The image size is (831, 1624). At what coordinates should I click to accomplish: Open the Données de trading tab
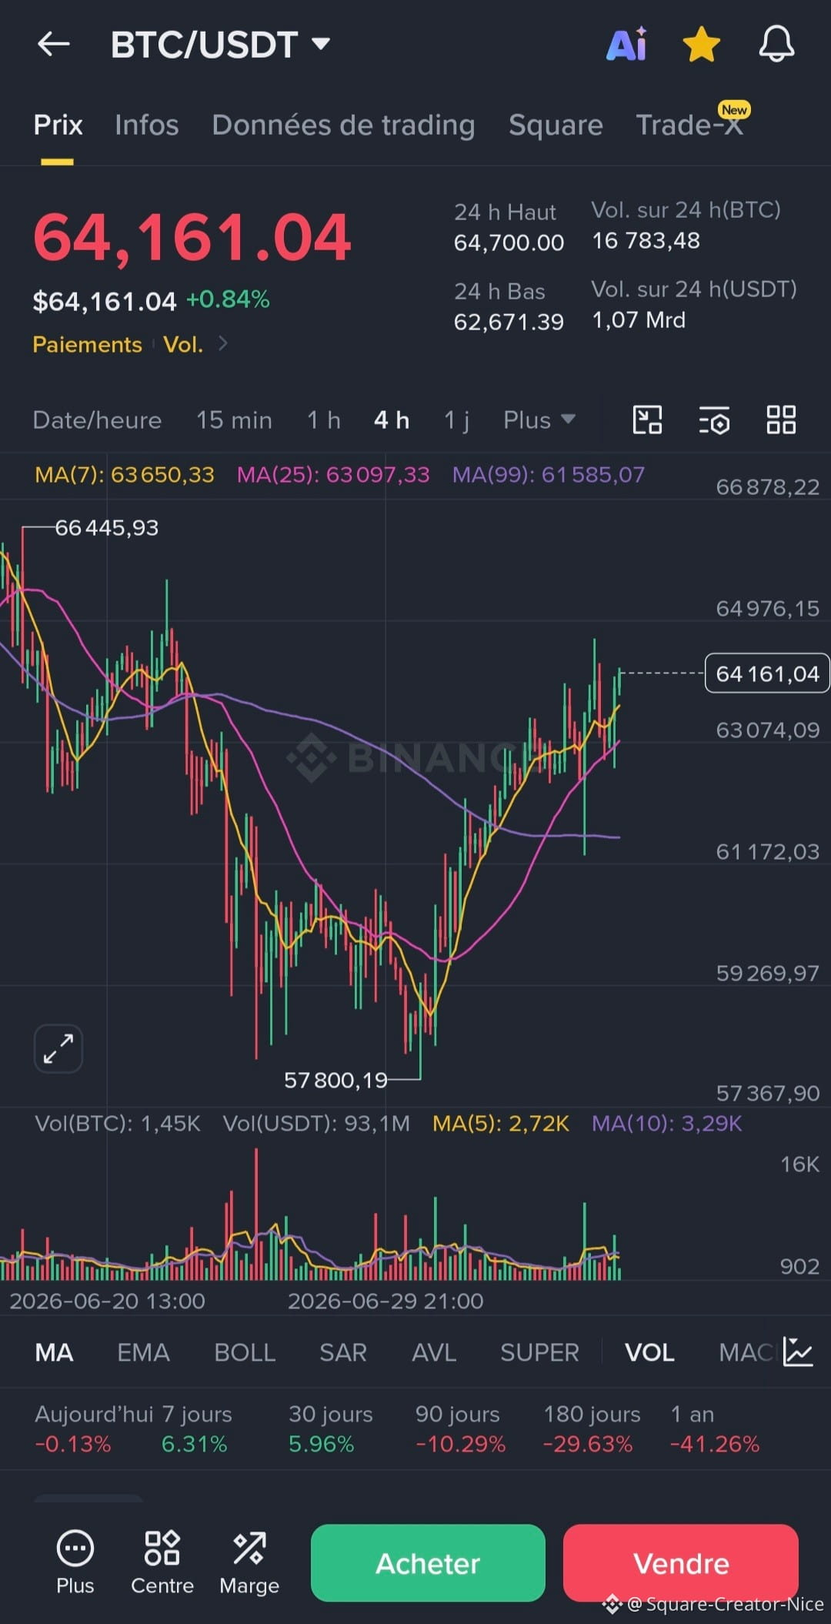coord(343,125)
